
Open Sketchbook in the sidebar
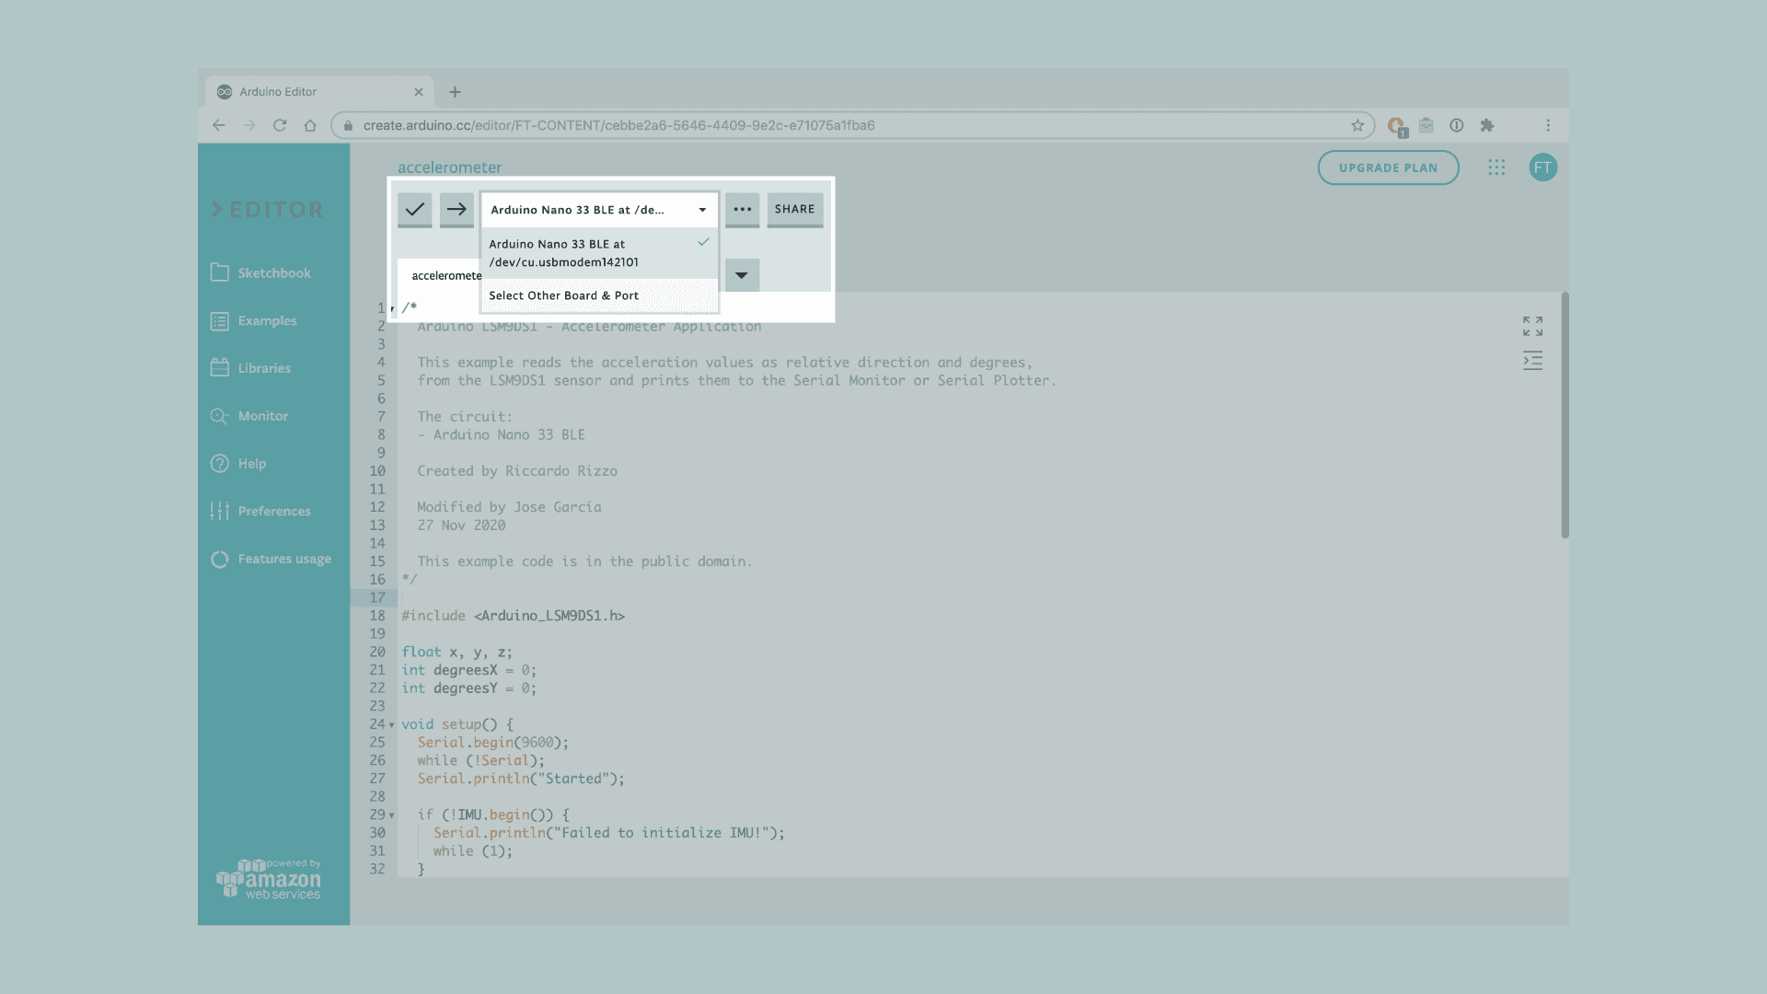click(x=273, y=273)
